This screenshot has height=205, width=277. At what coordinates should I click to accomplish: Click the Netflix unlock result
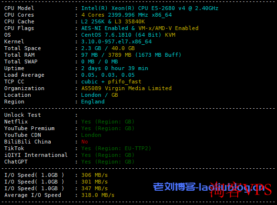tap(108, 122)
